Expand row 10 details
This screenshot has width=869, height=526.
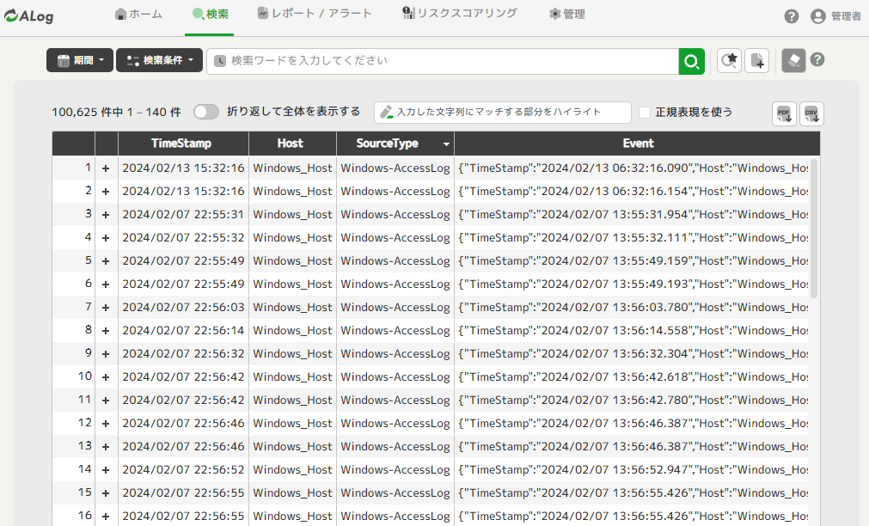pos(106,377)
